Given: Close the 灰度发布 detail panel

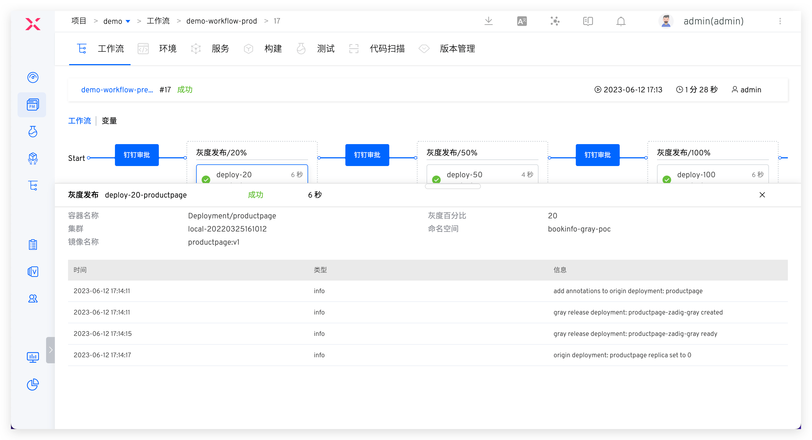Looking at the screenshot, I should click(x=762, y=195).
